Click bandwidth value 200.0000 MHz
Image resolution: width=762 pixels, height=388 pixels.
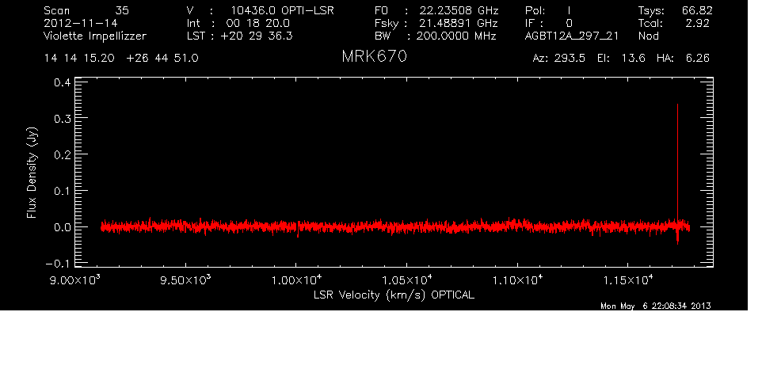pyautogui.click(x=455, y=36)
